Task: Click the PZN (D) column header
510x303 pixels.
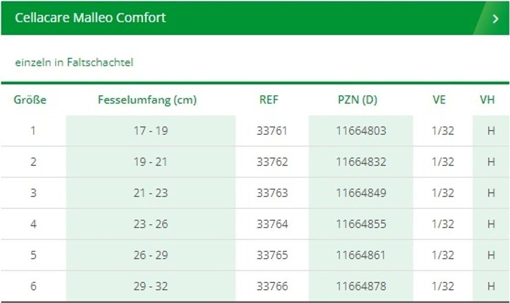Action: 358,100
